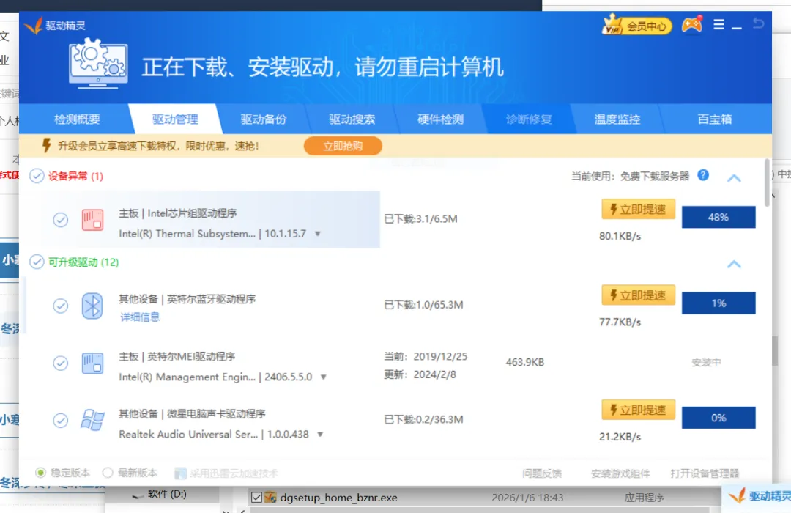Click the 应用程序 file type cell
Image resolution: width=791 pixels, height=513 pixels.
click(x=645, y=498)
